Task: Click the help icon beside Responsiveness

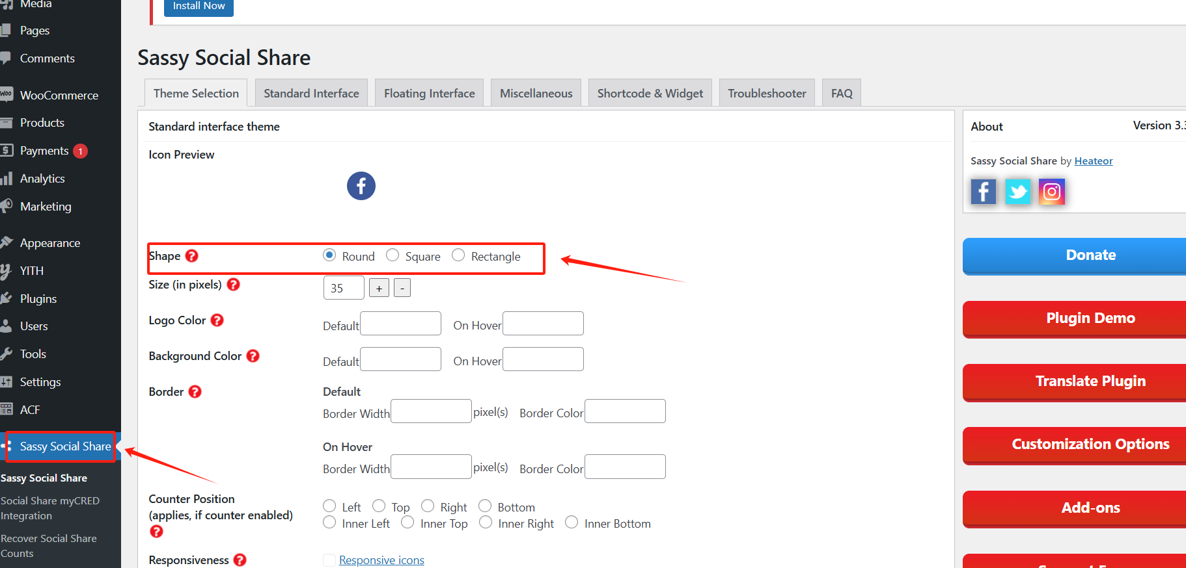Action: click(x=240, y=560)
